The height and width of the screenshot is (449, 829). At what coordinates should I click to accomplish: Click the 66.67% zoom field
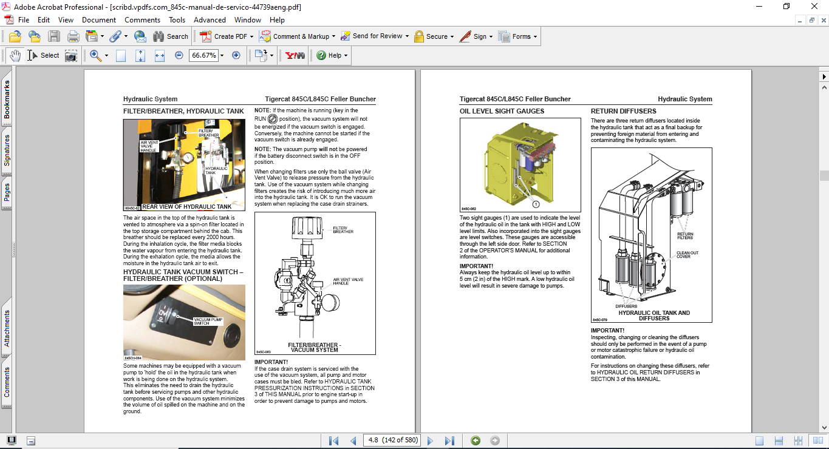[x=203, y=55]
